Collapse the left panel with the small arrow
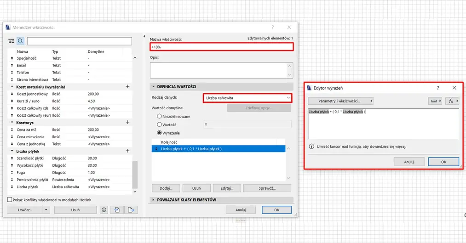Screen dimensions: 466x243 pyautogui.click(x=144, y=36)
